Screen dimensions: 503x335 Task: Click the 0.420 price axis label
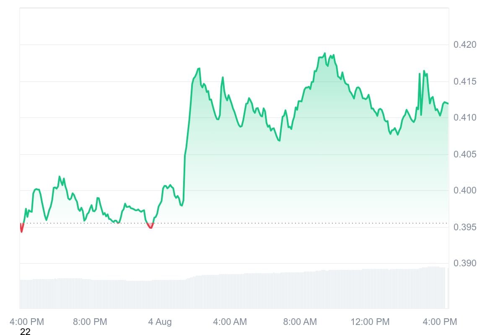point(465,45)
